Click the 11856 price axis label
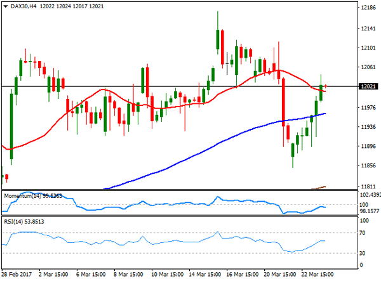381x281 pixels. (368, 166)
